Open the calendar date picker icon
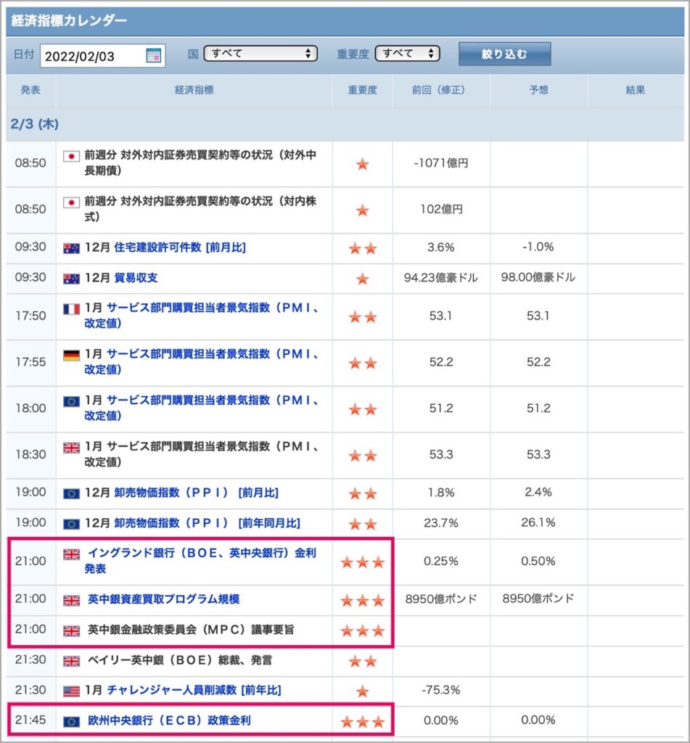The height and width of the screenshot is (743, 690). pyautogui.click(x=153, y=55)
